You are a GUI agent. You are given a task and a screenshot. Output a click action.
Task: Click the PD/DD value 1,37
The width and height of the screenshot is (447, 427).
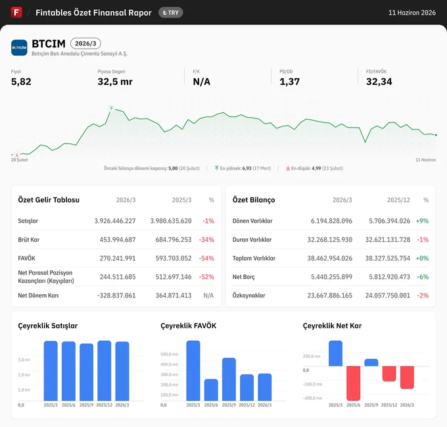[x=290, y=82]
